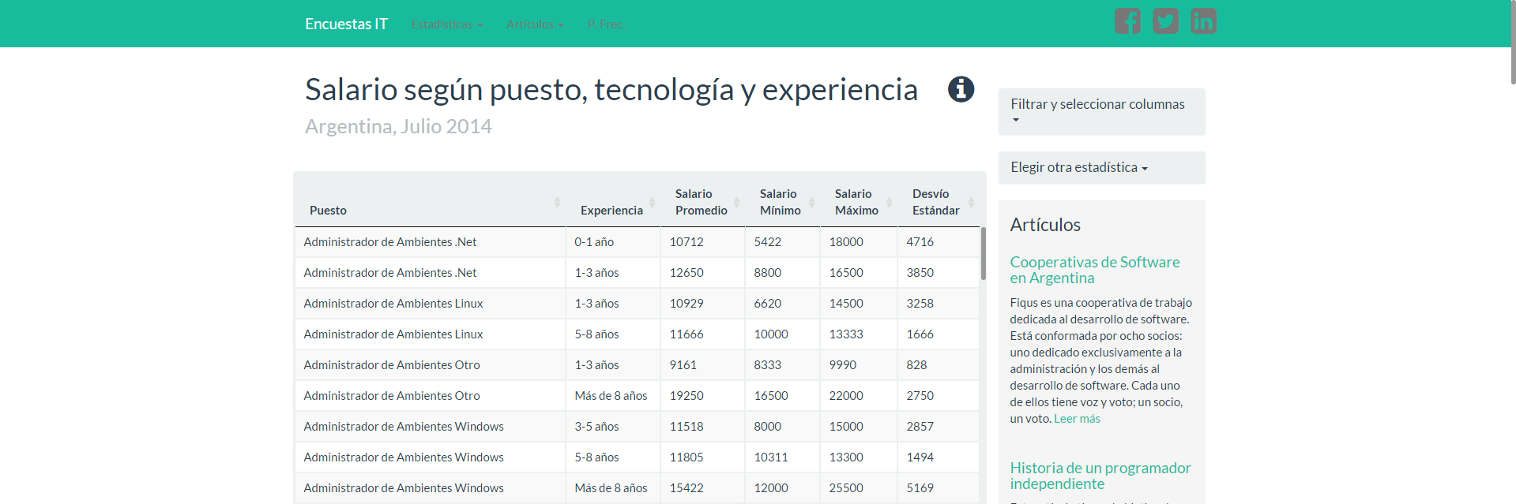Select the cell with value 828

[939, 365]
